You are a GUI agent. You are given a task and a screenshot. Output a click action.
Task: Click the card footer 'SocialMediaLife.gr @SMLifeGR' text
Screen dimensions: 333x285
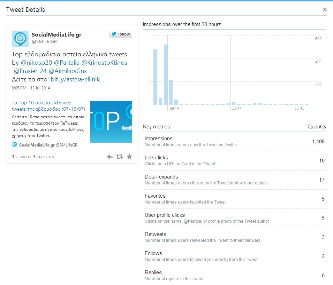point(48,145)
